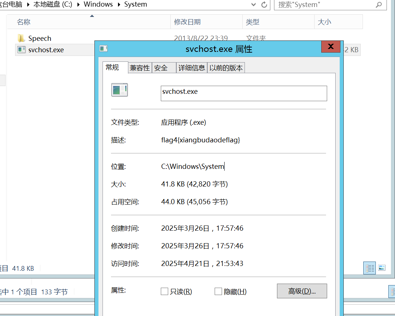Tick the 只读(R) read-only checkbox
This screenshot has width=395, height=316.
tap(164, 291)
